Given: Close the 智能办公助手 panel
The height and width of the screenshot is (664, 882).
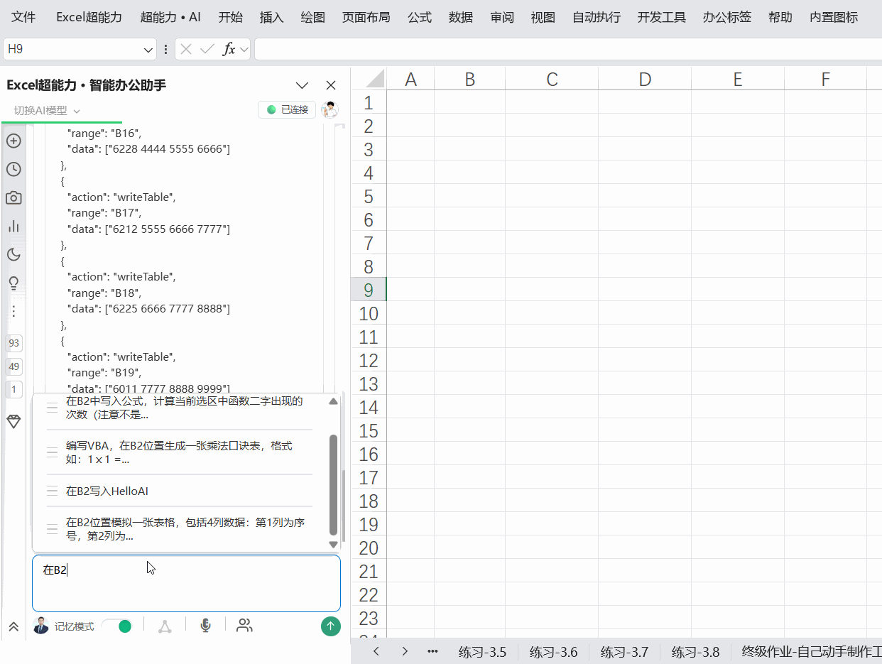Looking at the screenshot, I should pyautogui.click(x=331, y=85).
